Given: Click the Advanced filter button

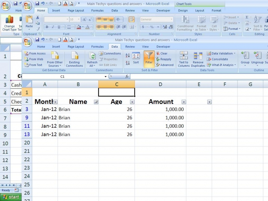Looking at the screenshot, I should (x=164, y=65).
